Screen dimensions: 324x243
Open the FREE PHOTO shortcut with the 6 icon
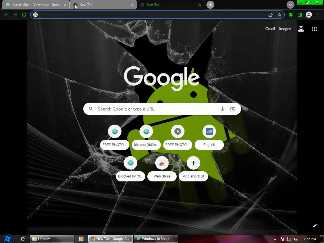(178, 137)
